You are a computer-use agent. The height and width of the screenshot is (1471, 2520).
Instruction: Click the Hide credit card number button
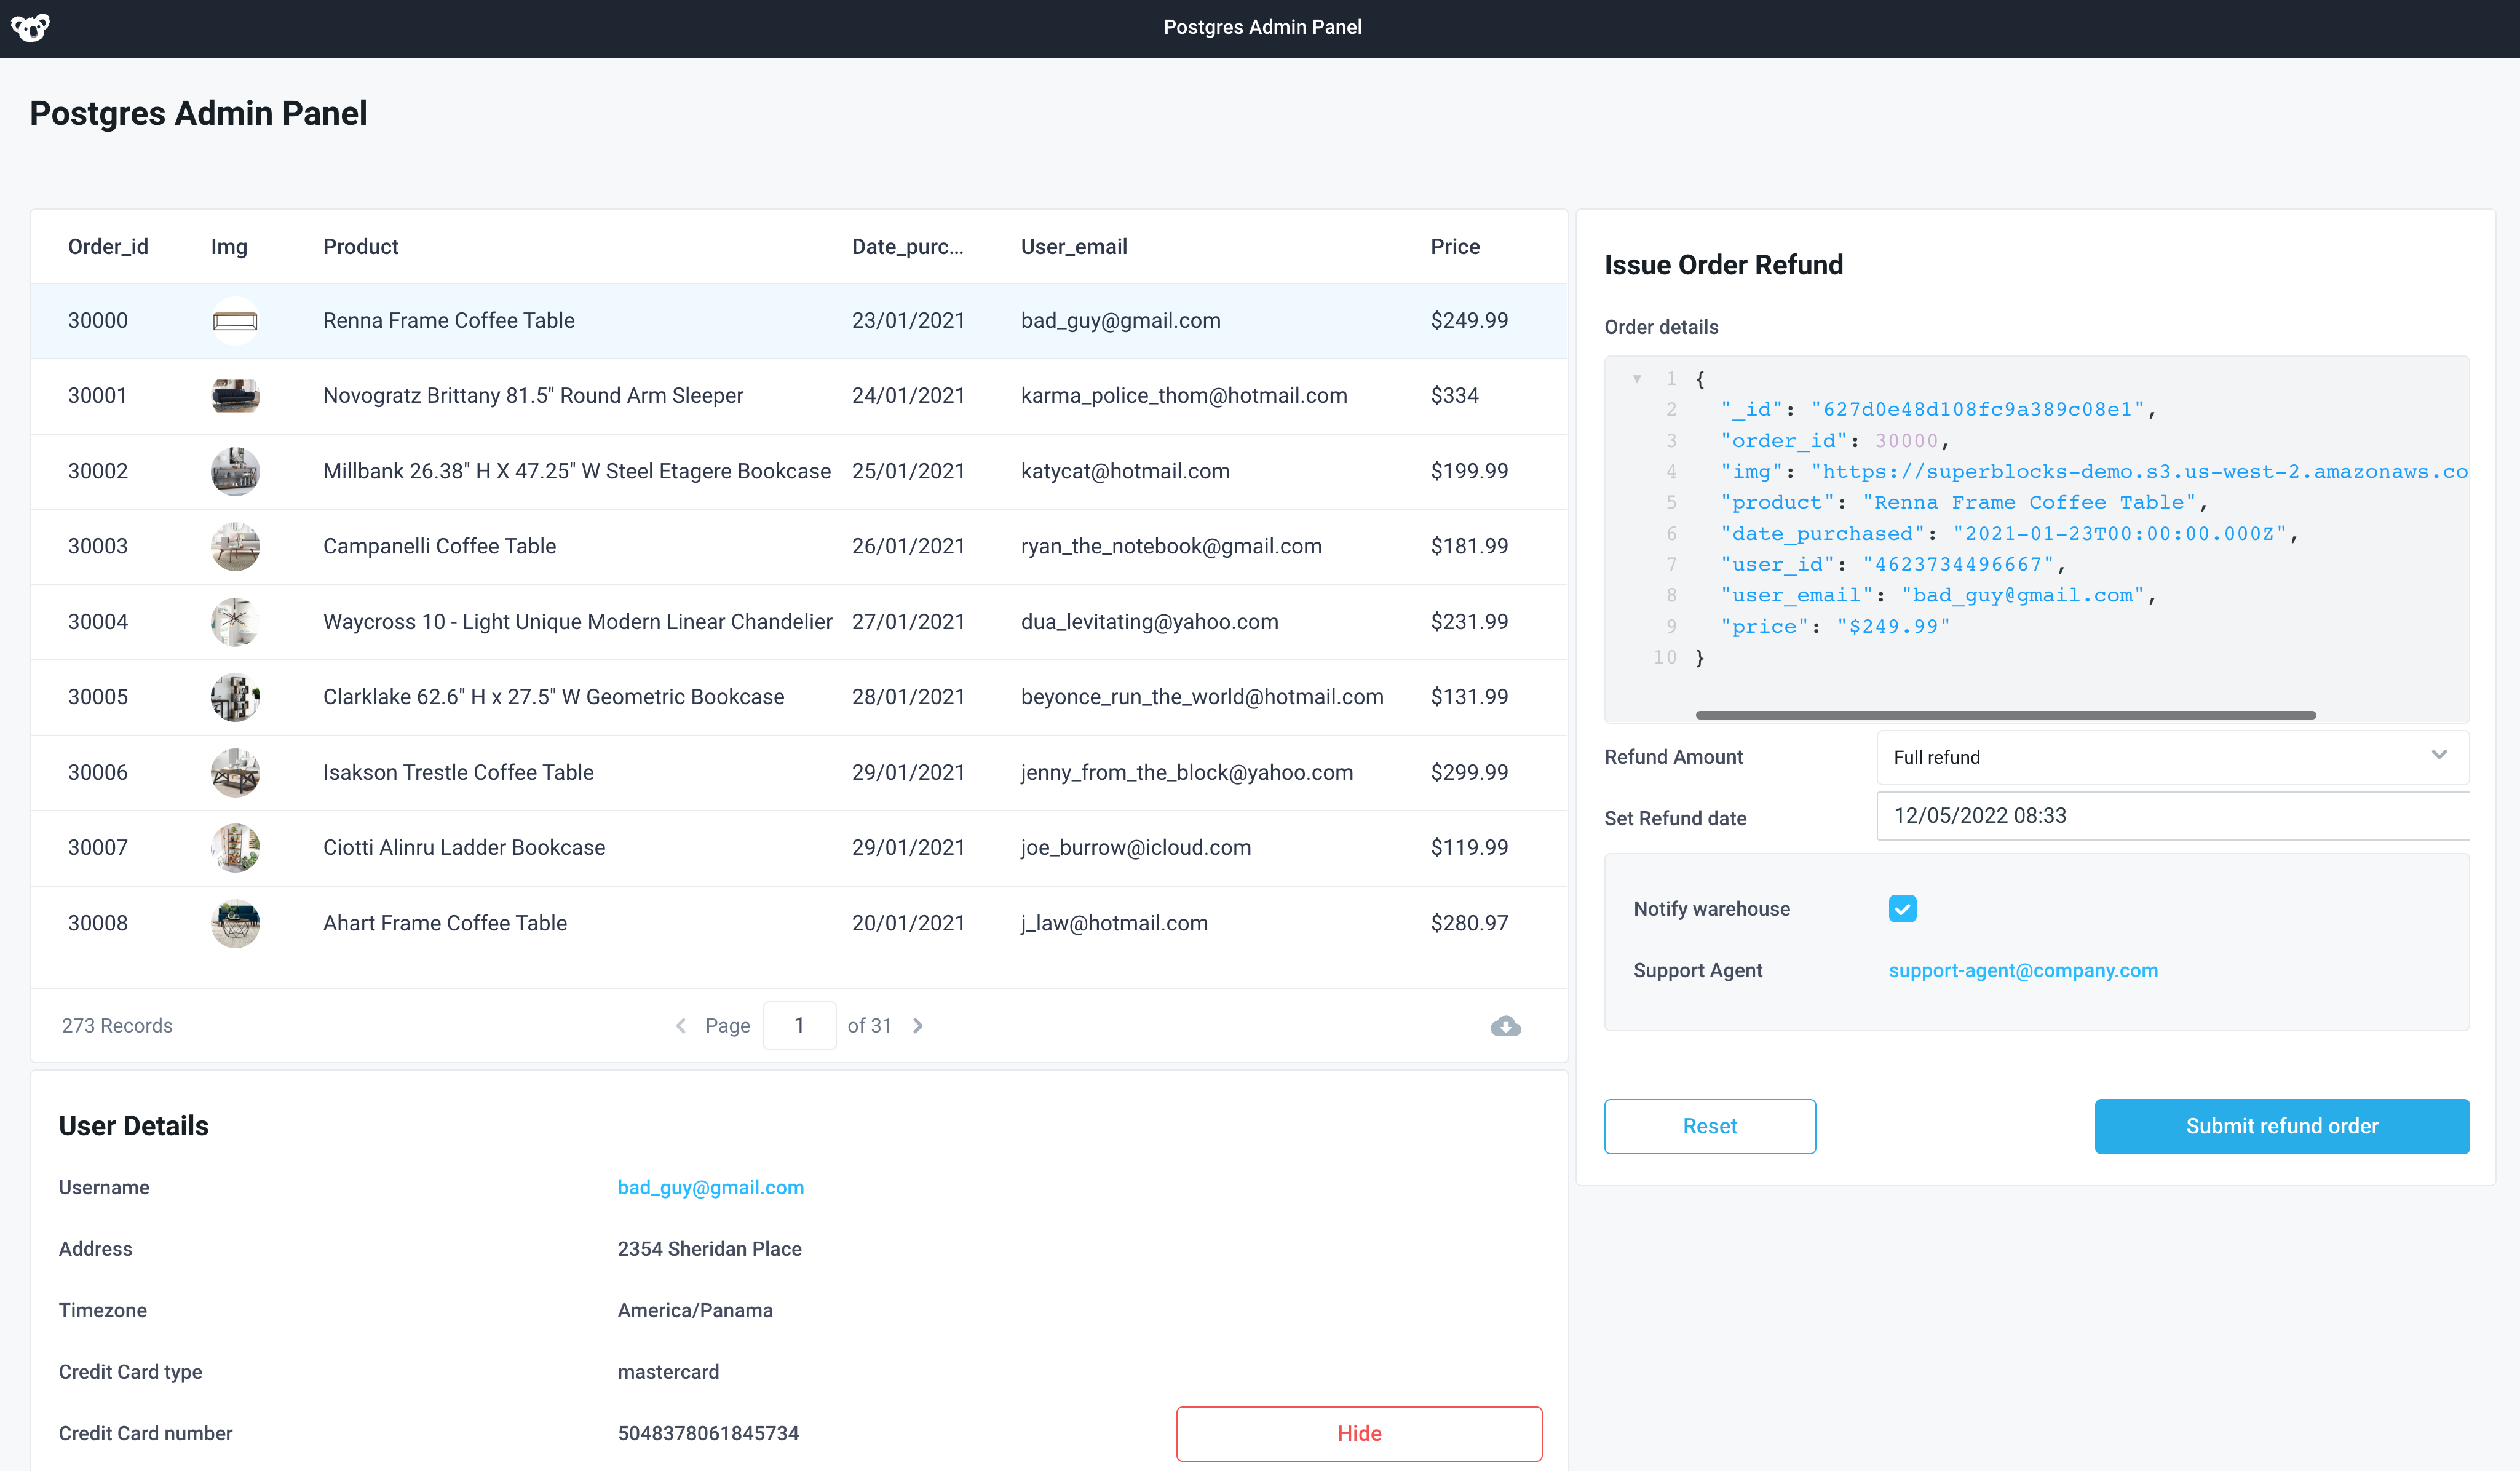[1359, 1432]
